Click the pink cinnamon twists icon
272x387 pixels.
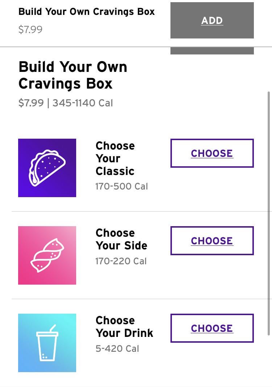click(47, 255)
